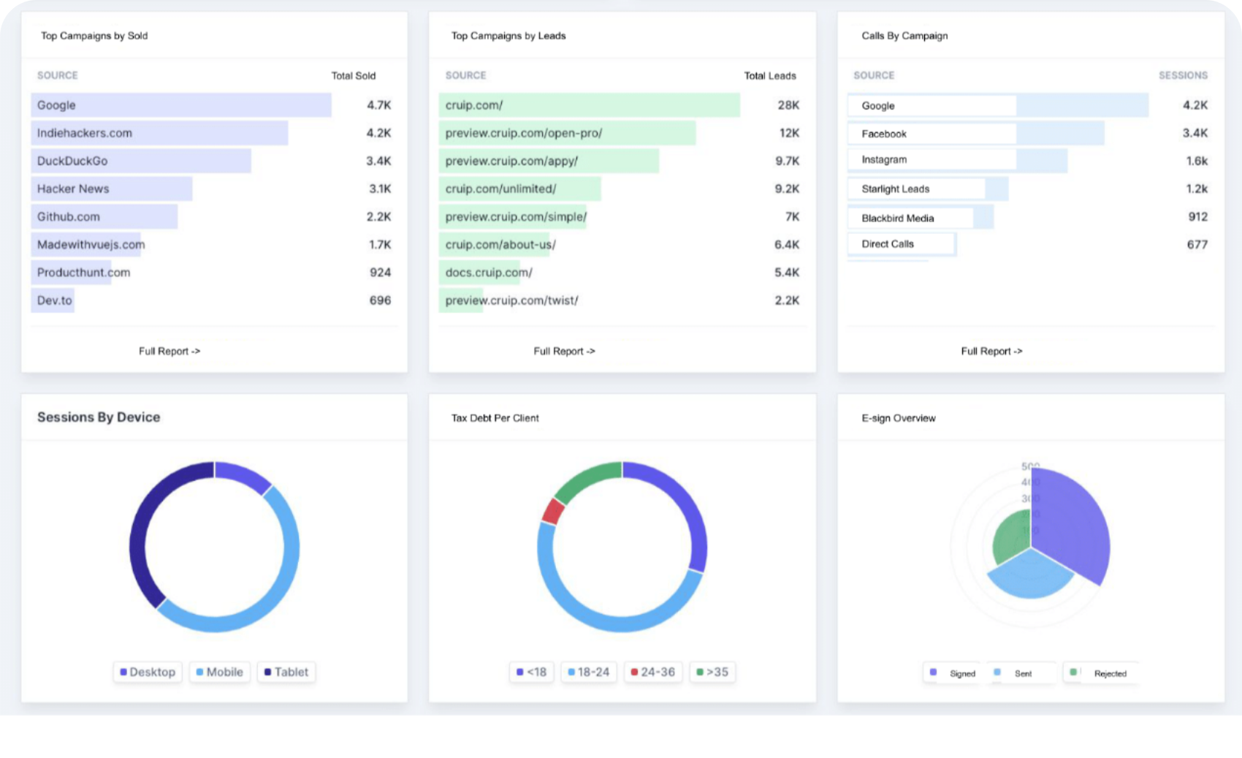Open Full Report under Top Campaigns by Sold
Image resolution: width=1242 pixels, height=758 pixels.
(x=169, y=351)
